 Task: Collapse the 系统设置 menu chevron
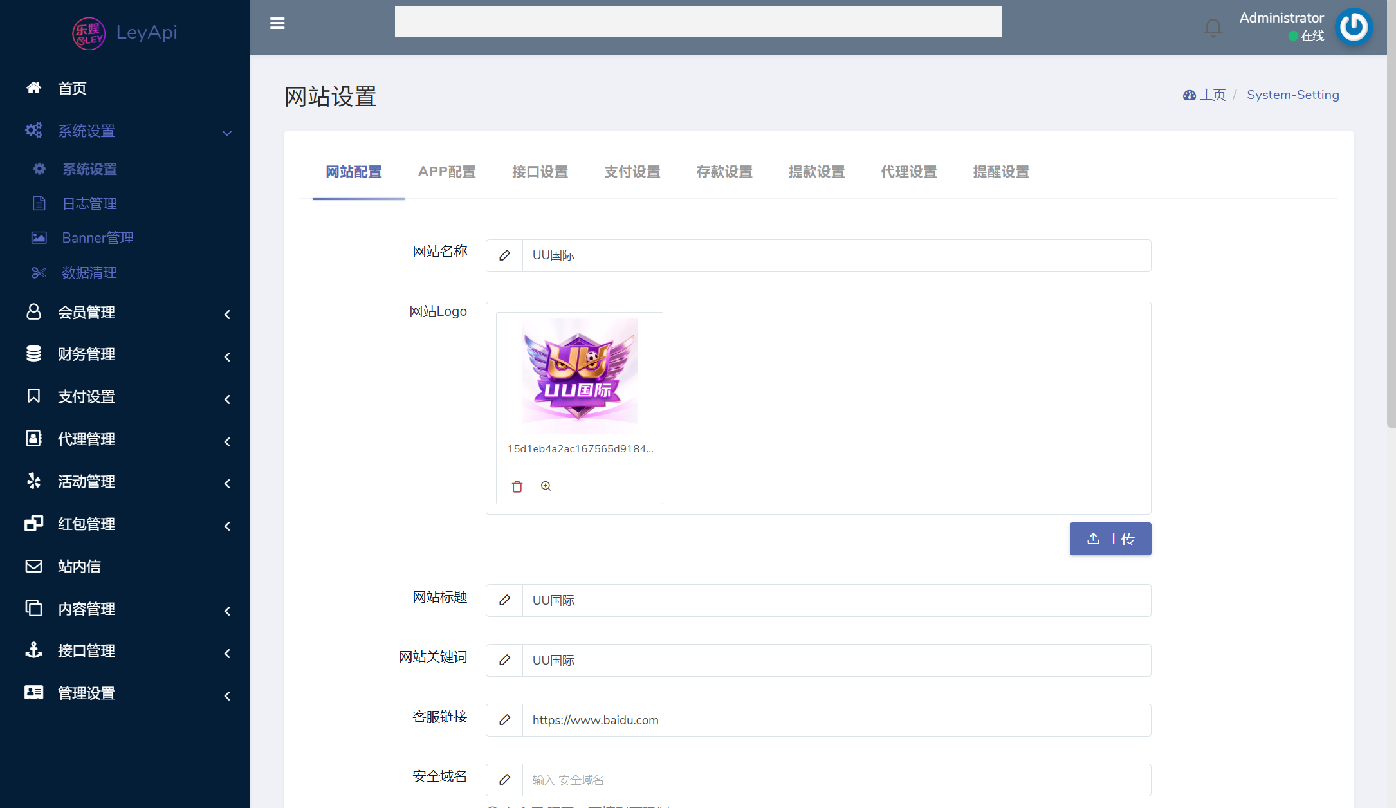click(x=226, y=133)
